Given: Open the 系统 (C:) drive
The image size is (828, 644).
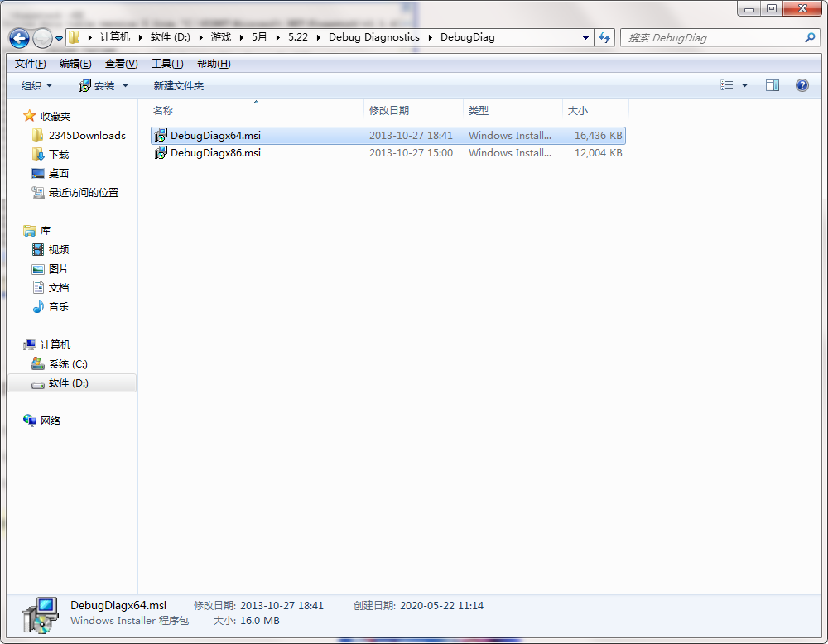Looking at the screenshot, I should coord(68,363).
